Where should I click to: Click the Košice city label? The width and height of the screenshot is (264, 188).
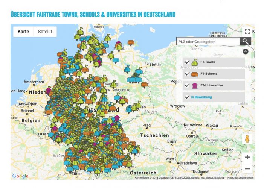click(227, 150)
